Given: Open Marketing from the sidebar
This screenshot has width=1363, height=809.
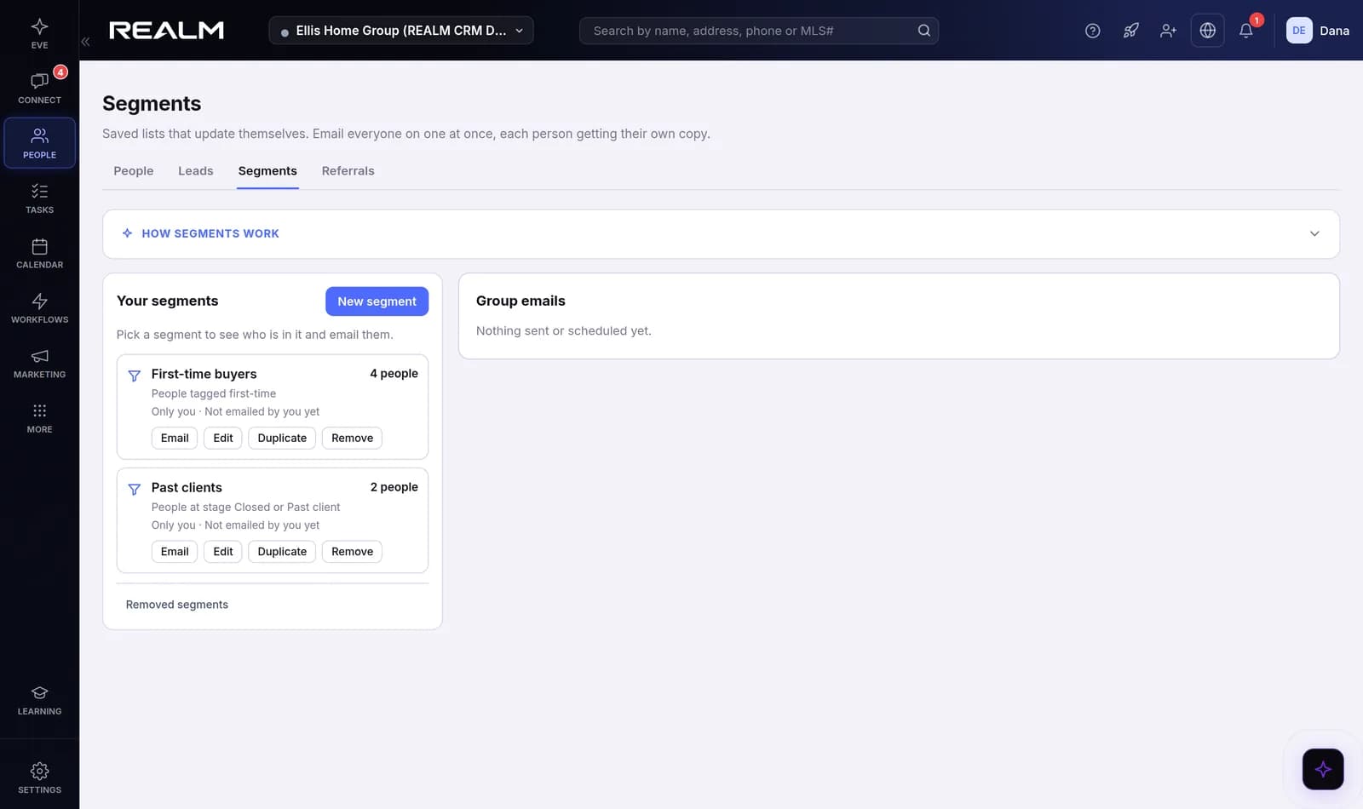Looking at the screenshot, I should tap(39, 363).
